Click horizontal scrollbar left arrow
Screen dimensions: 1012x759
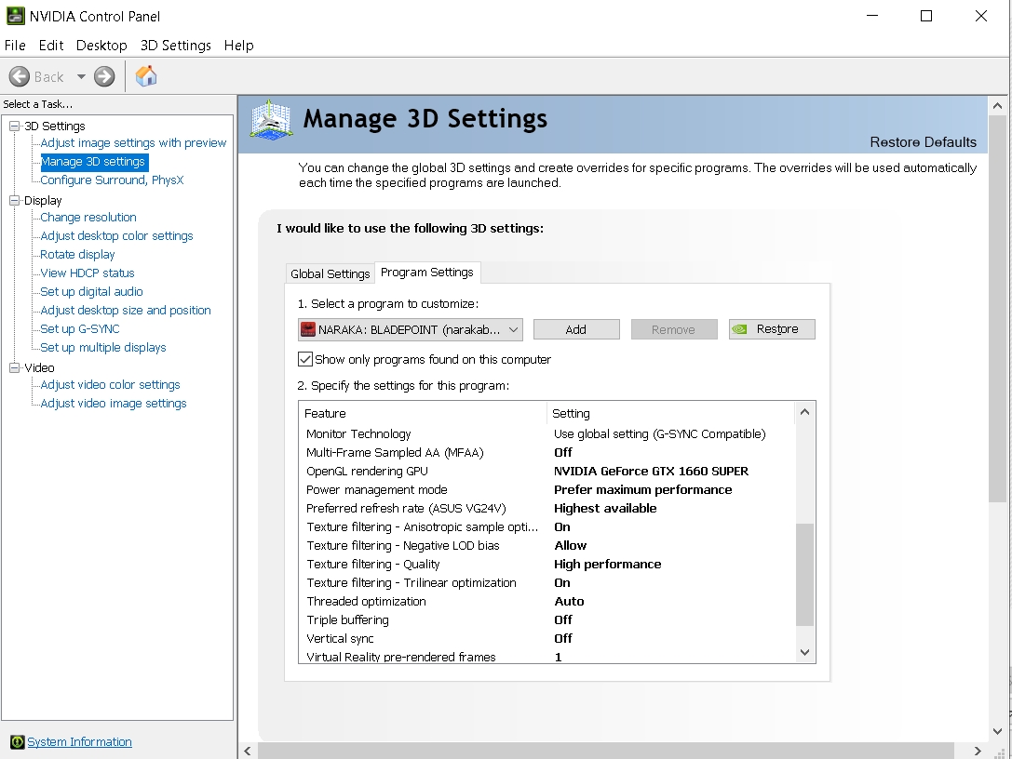(248, 751)
